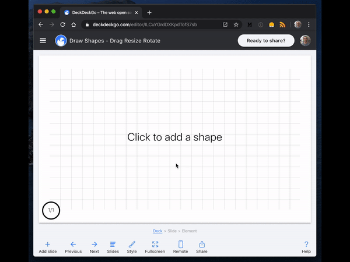Click the browser Home icon

tap(73, 24)
